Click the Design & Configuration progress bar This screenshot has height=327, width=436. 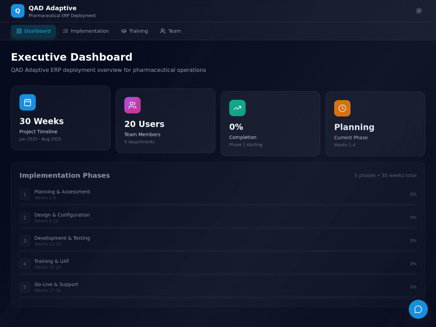click(x=218, y=228)
